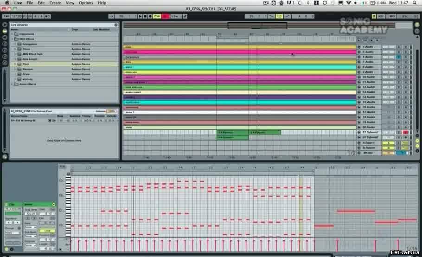Open the Plug-in Device Browser
Viewport: 422px width, 257px height.
click(x=5, y=38)
